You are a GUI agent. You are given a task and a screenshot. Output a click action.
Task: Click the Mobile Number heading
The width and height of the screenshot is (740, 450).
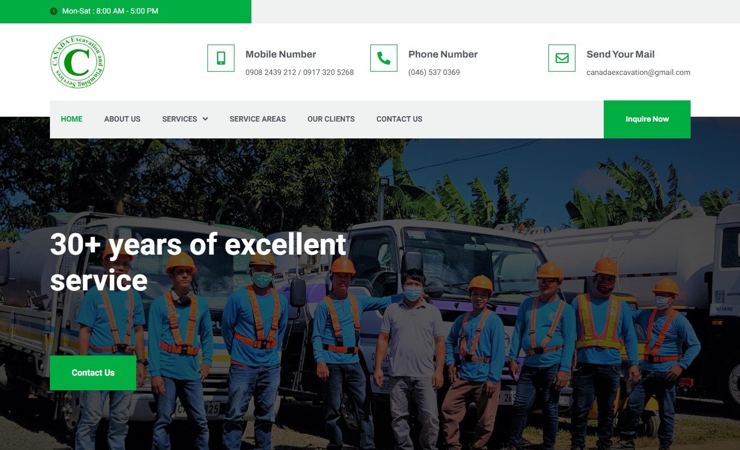[281, 54]
